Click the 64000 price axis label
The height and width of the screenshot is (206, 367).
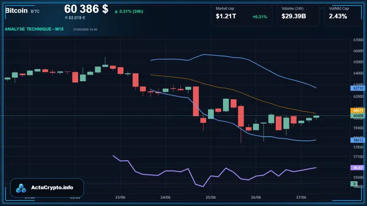pyautogui.click(x=358, y=73)
